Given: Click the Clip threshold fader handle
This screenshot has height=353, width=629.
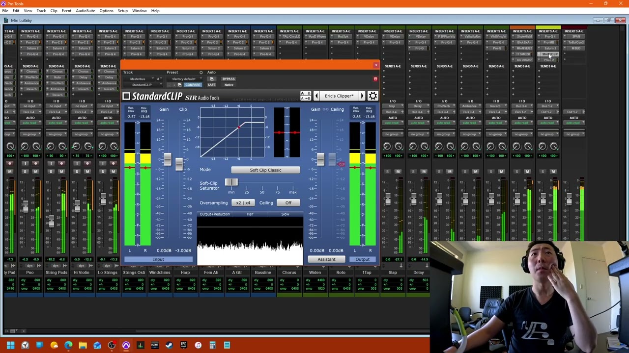Looking at the screenshot, I should coord(179,164).
